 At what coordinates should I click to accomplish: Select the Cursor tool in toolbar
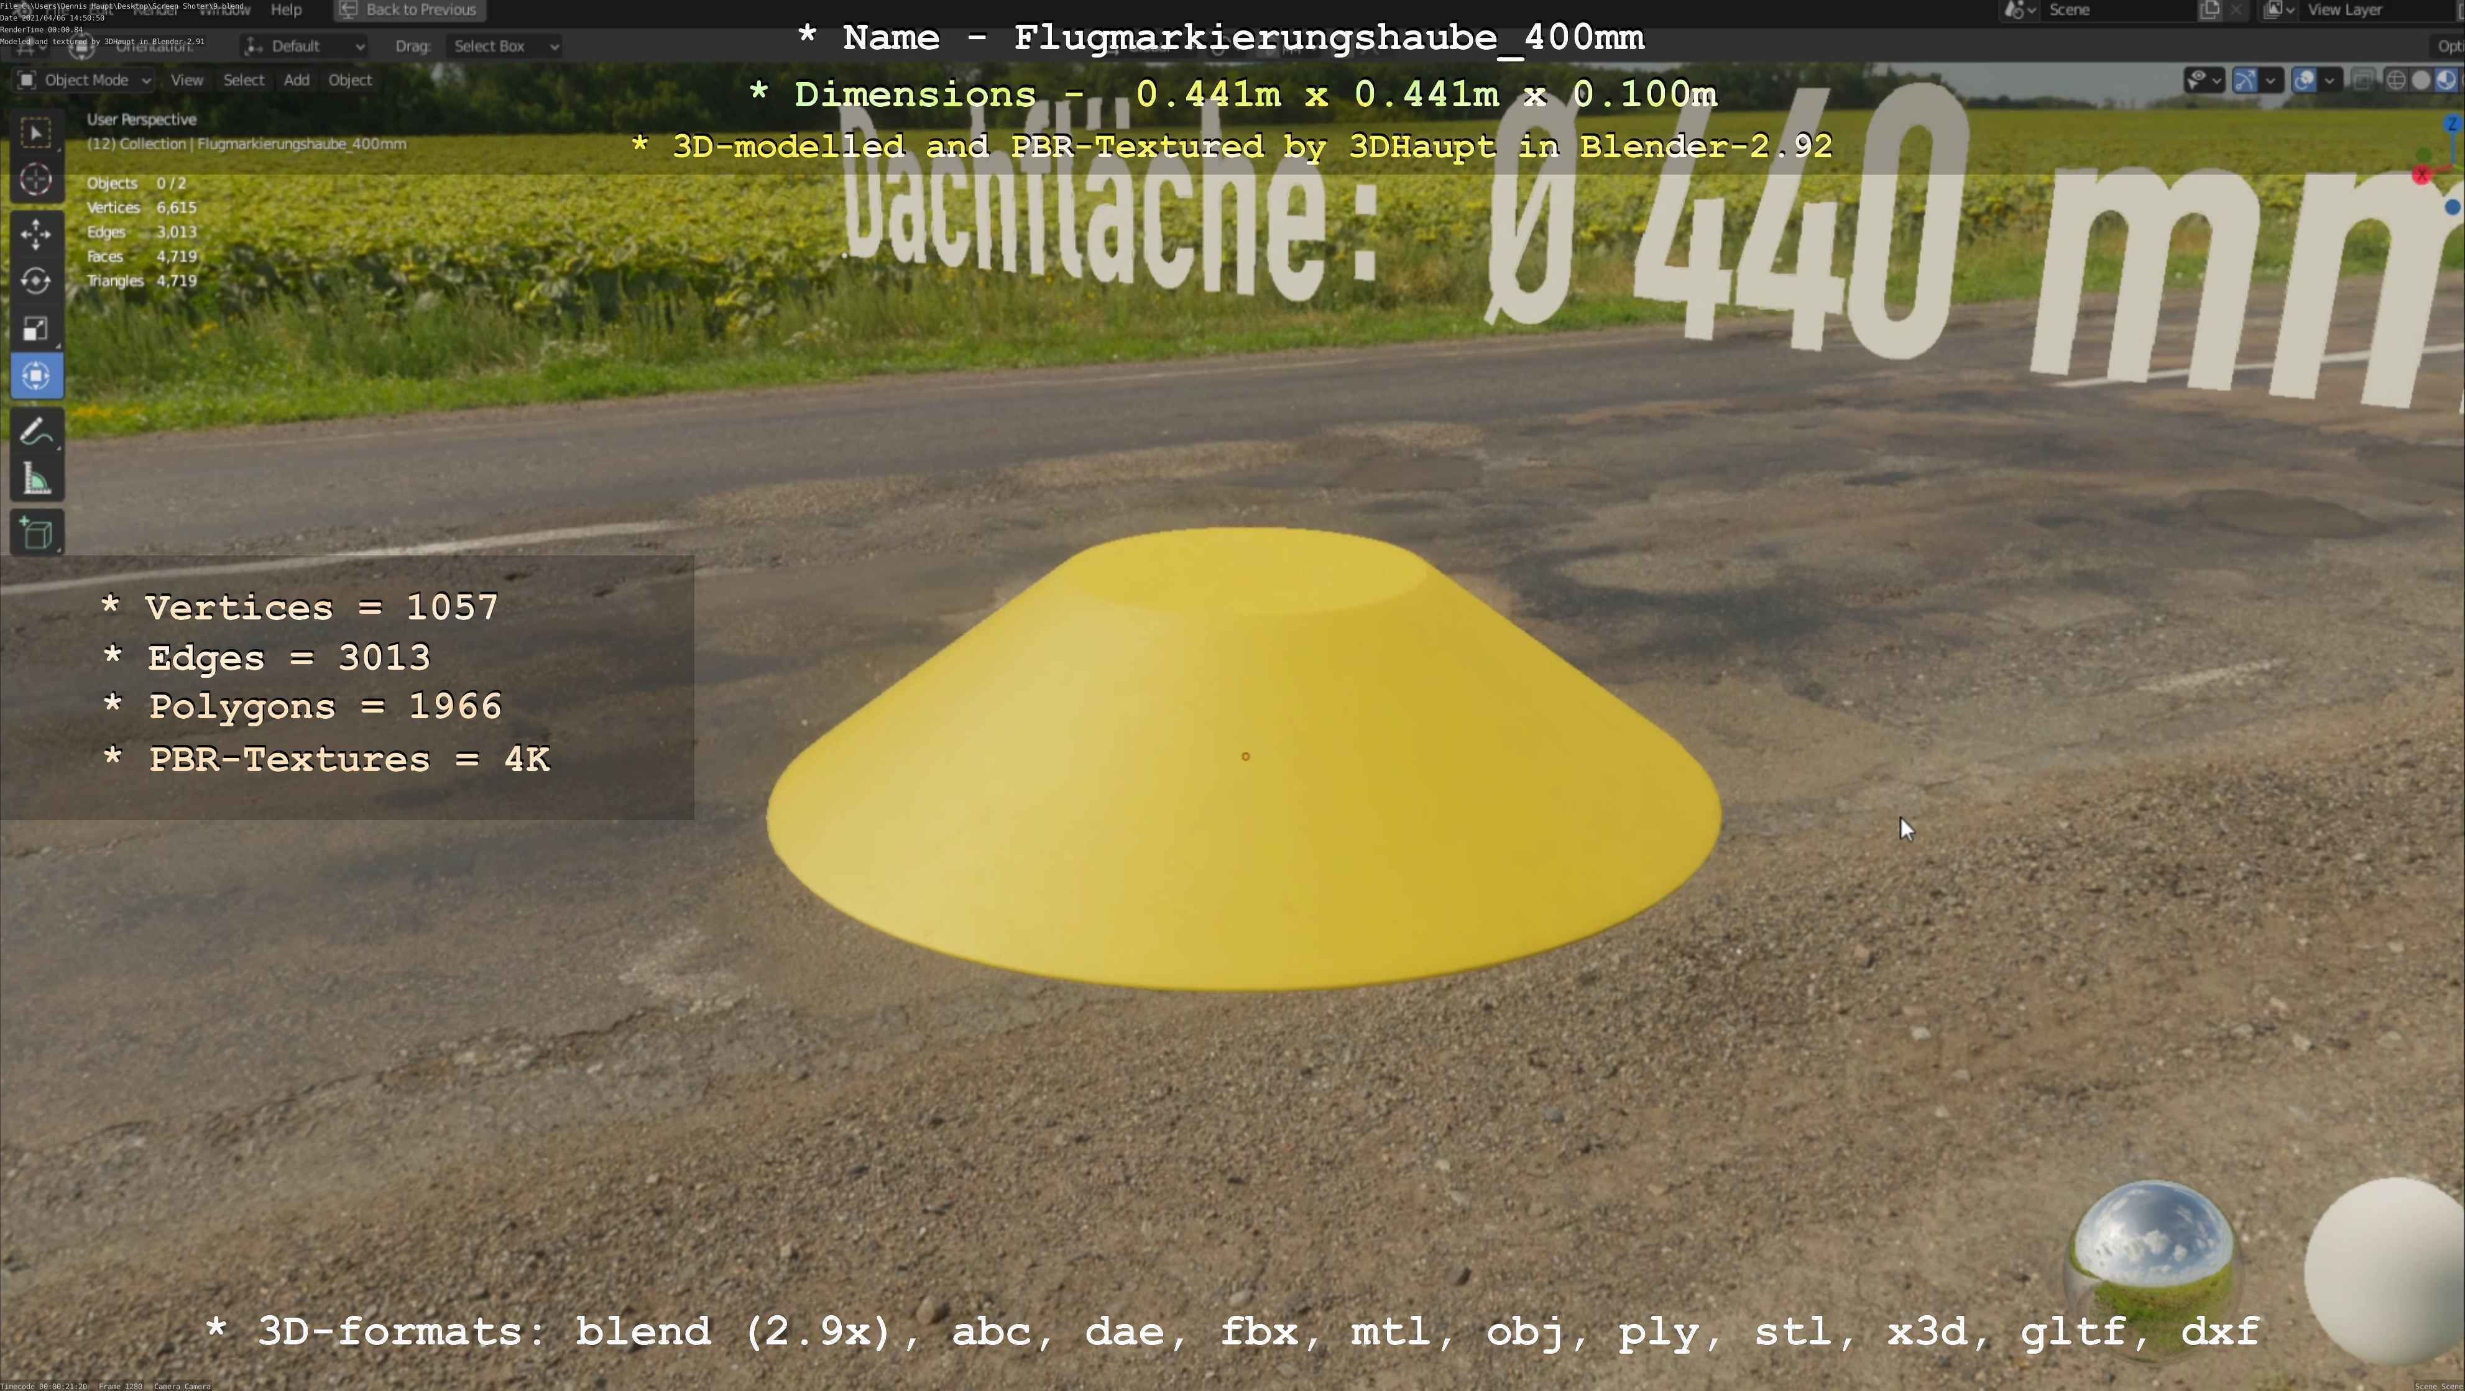point(36,180)
